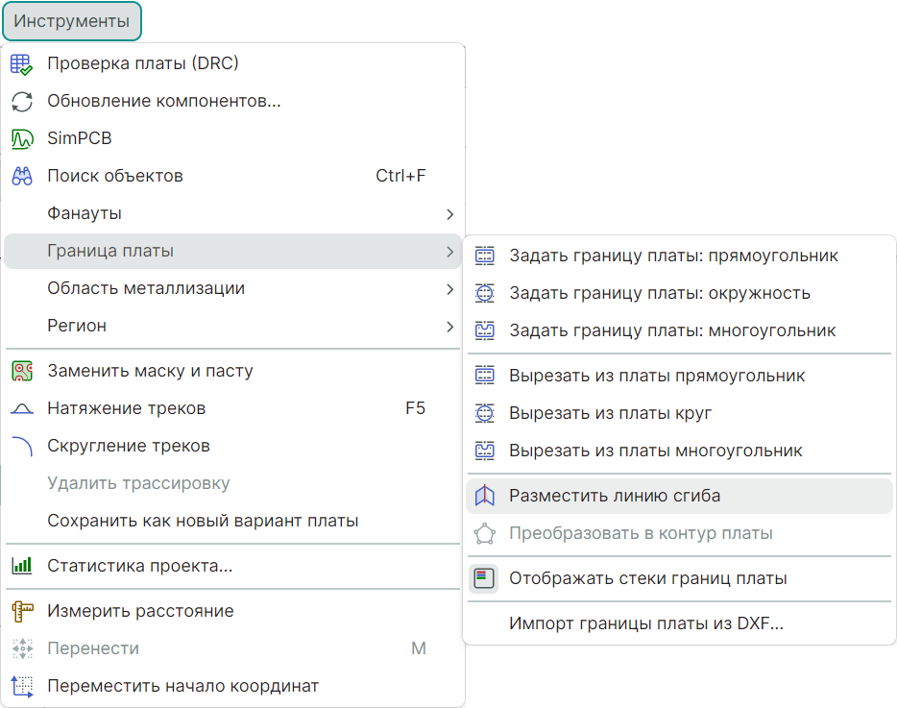Select Задать границу платы: прямоугольник
The height and width of the screenshot is (708, 897).
tap(673, 256)
